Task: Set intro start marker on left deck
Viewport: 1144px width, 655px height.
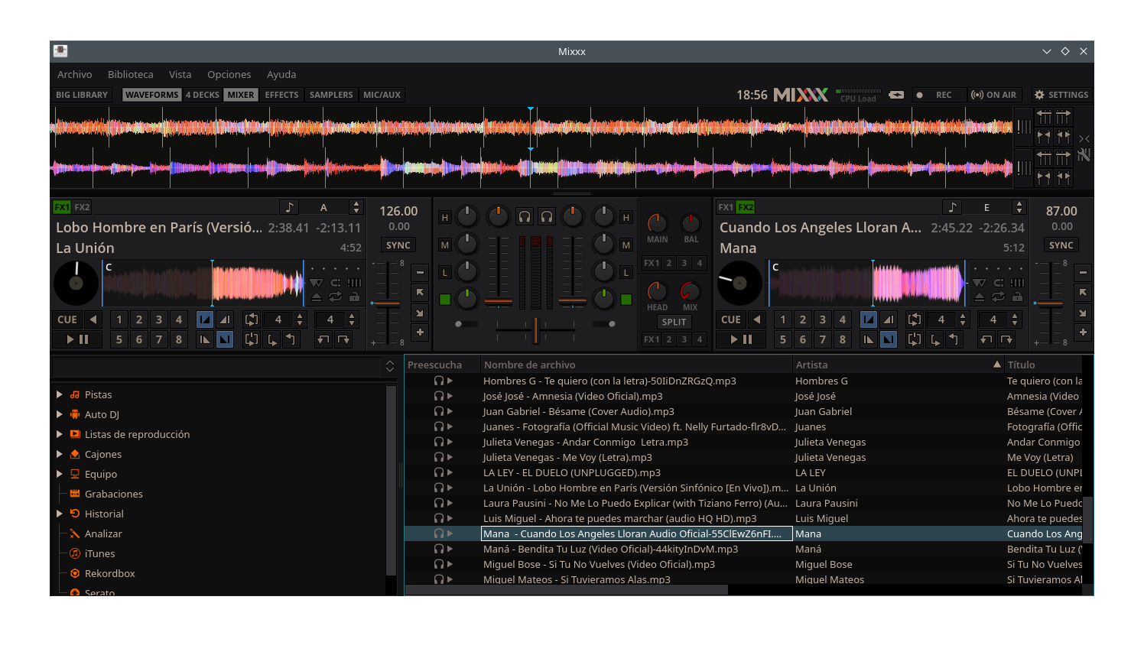Action: point(205,319)
